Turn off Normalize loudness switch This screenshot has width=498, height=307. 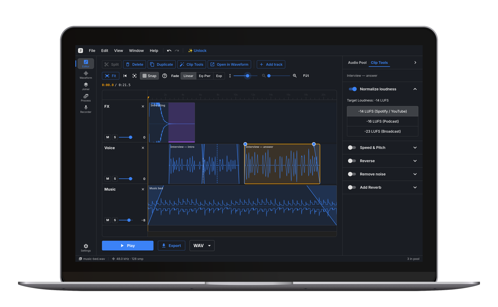[352, 89]
